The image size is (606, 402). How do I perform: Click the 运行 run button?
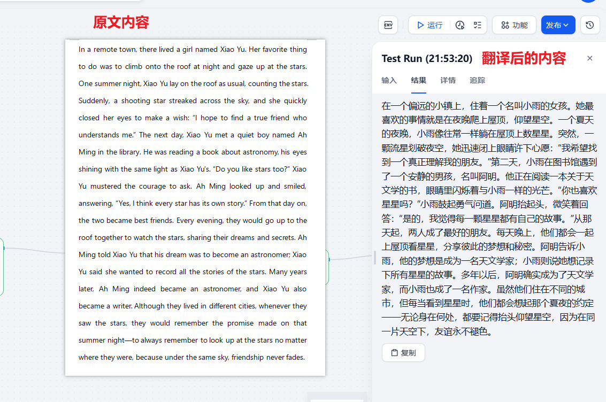click(430, 25)
